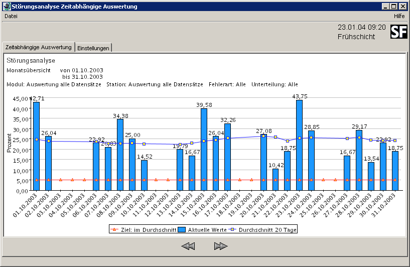The image size is (410, 267).
Task: Click the Ziel: im Durchschnitt legend text
Action: point(149,230)
